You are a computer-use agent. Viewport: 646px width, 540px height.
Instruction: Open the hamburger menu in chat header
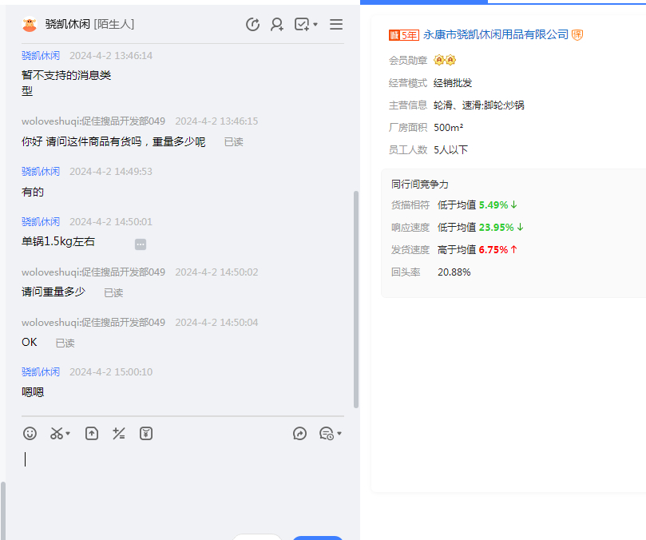pyautogui.click(x=336, y=25)
